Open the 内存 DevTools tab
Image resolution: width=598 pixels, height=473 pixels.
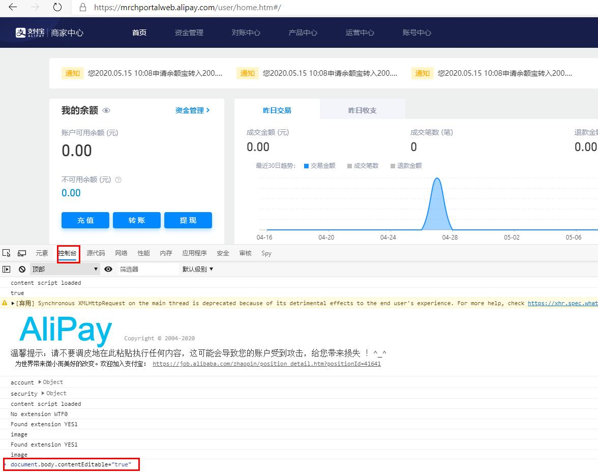[166, 253]
